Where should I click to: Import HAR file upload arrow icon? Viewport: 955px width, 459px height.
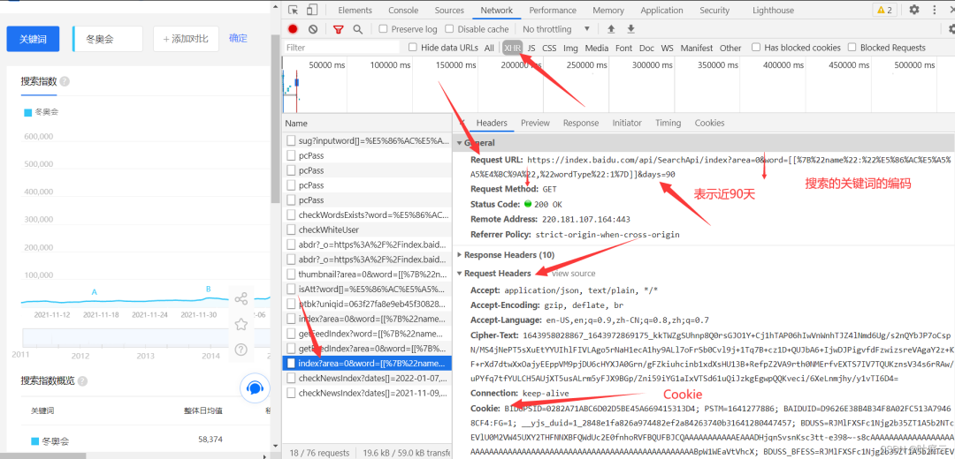coord(611,28)
